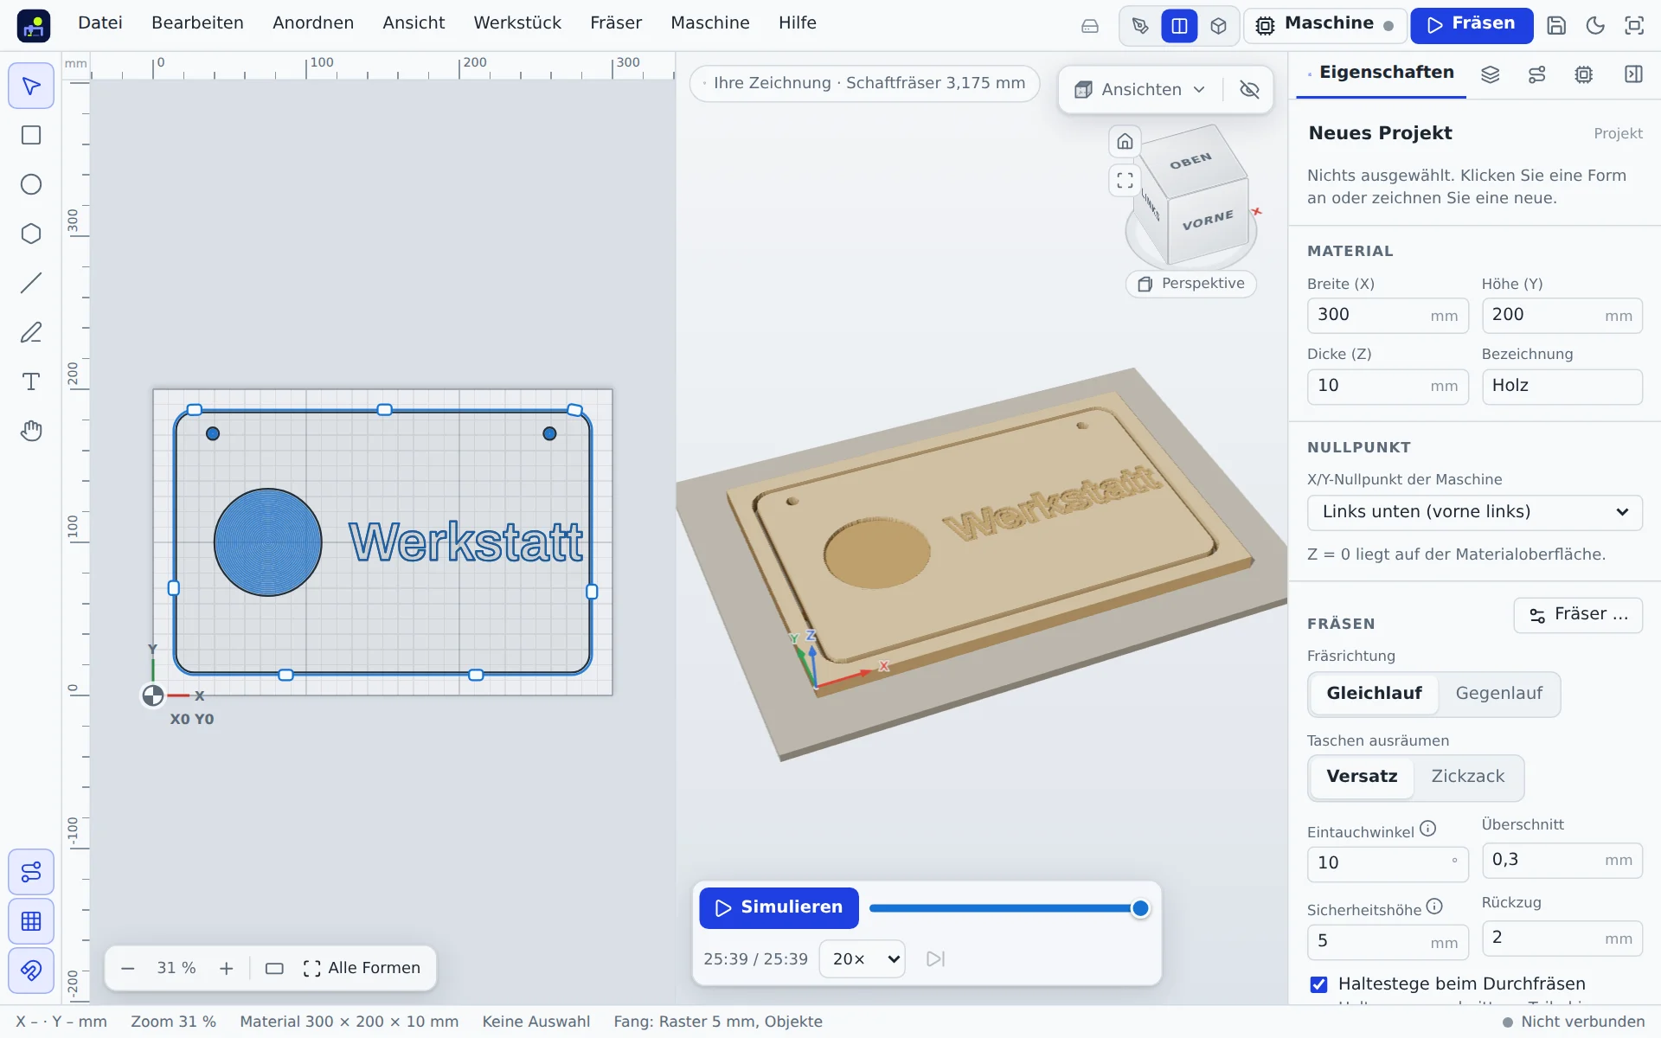Click the toolpath icon in left sidebar

click(x=31, y=872)
